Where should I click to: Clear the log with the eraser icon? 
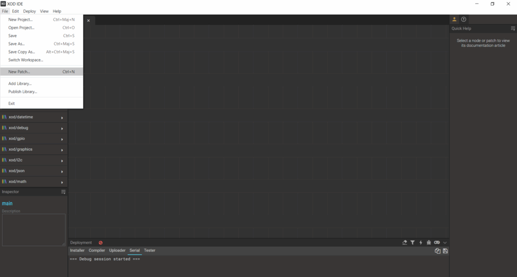(x=404, y=242)
